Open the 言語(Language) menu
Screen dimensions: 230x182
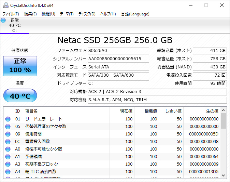[x=135, y=14]
